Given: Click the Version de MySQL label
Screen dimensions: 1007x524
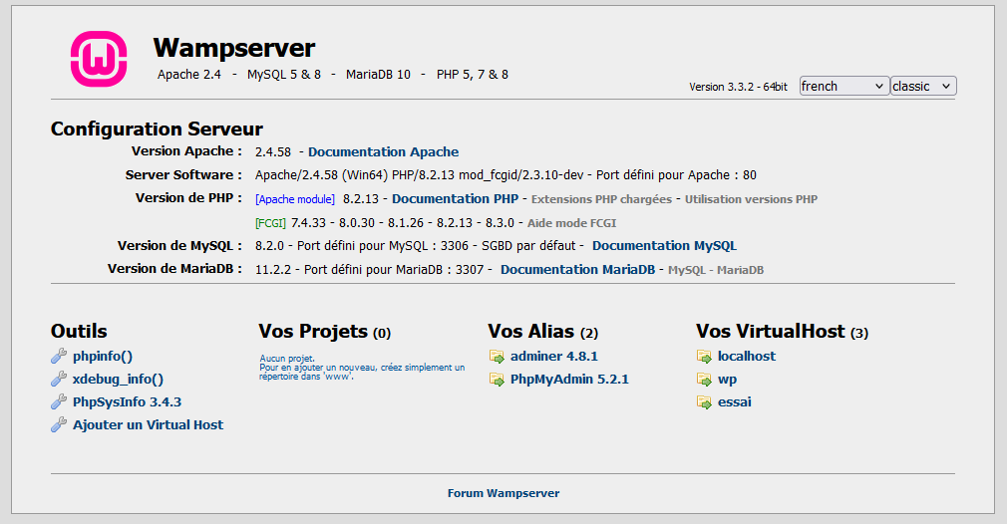Looking at the screenshot, I should (179, 246).
